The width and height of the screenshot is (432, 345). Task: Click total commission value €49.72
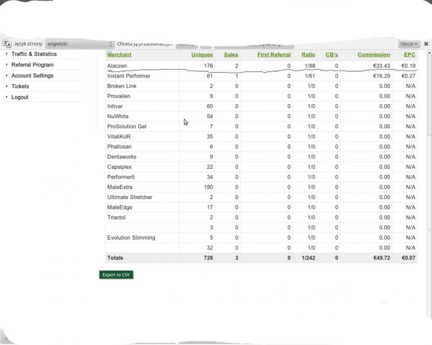tap(381, 258)
